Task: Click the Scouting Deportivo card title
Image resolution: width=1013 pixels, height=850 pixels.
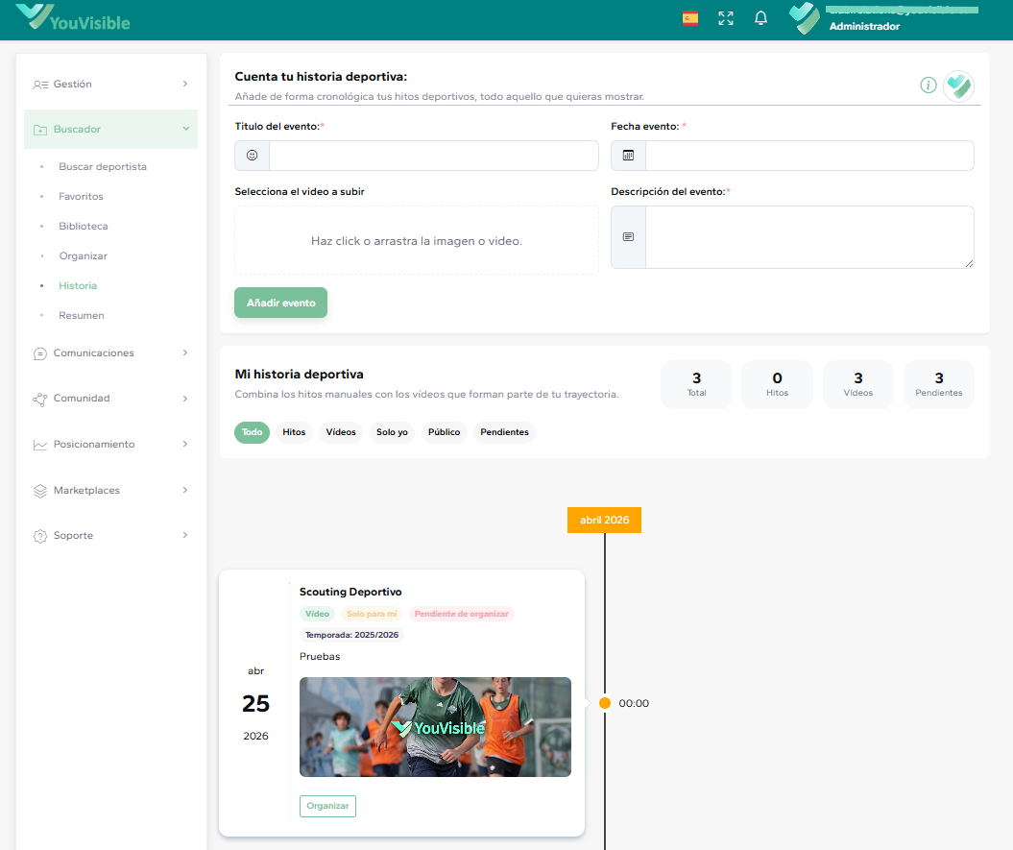Action: [x=350, y=592]
